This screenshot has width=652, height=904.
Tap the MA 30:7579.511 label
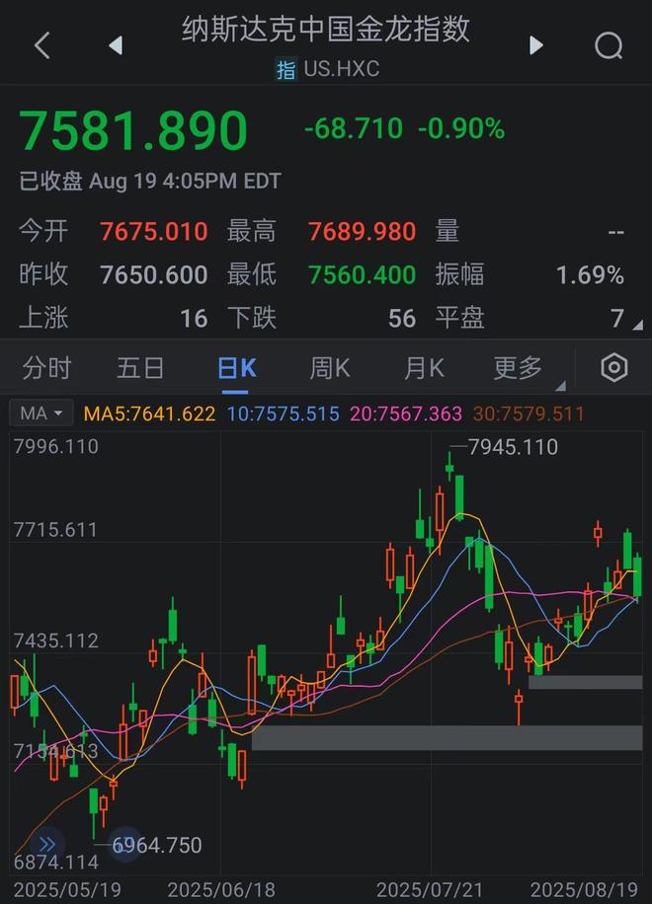point(529,414)
